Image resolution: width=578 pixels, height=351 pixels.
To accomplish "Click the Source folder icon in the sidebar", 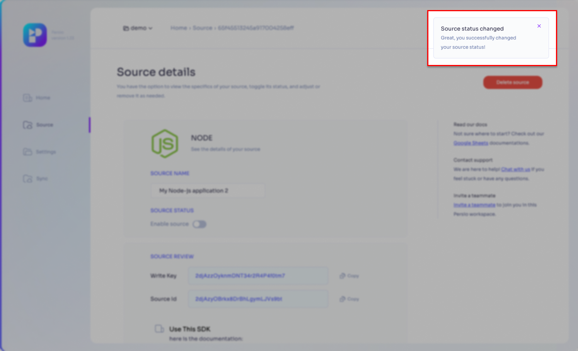I will coord(27,125).
